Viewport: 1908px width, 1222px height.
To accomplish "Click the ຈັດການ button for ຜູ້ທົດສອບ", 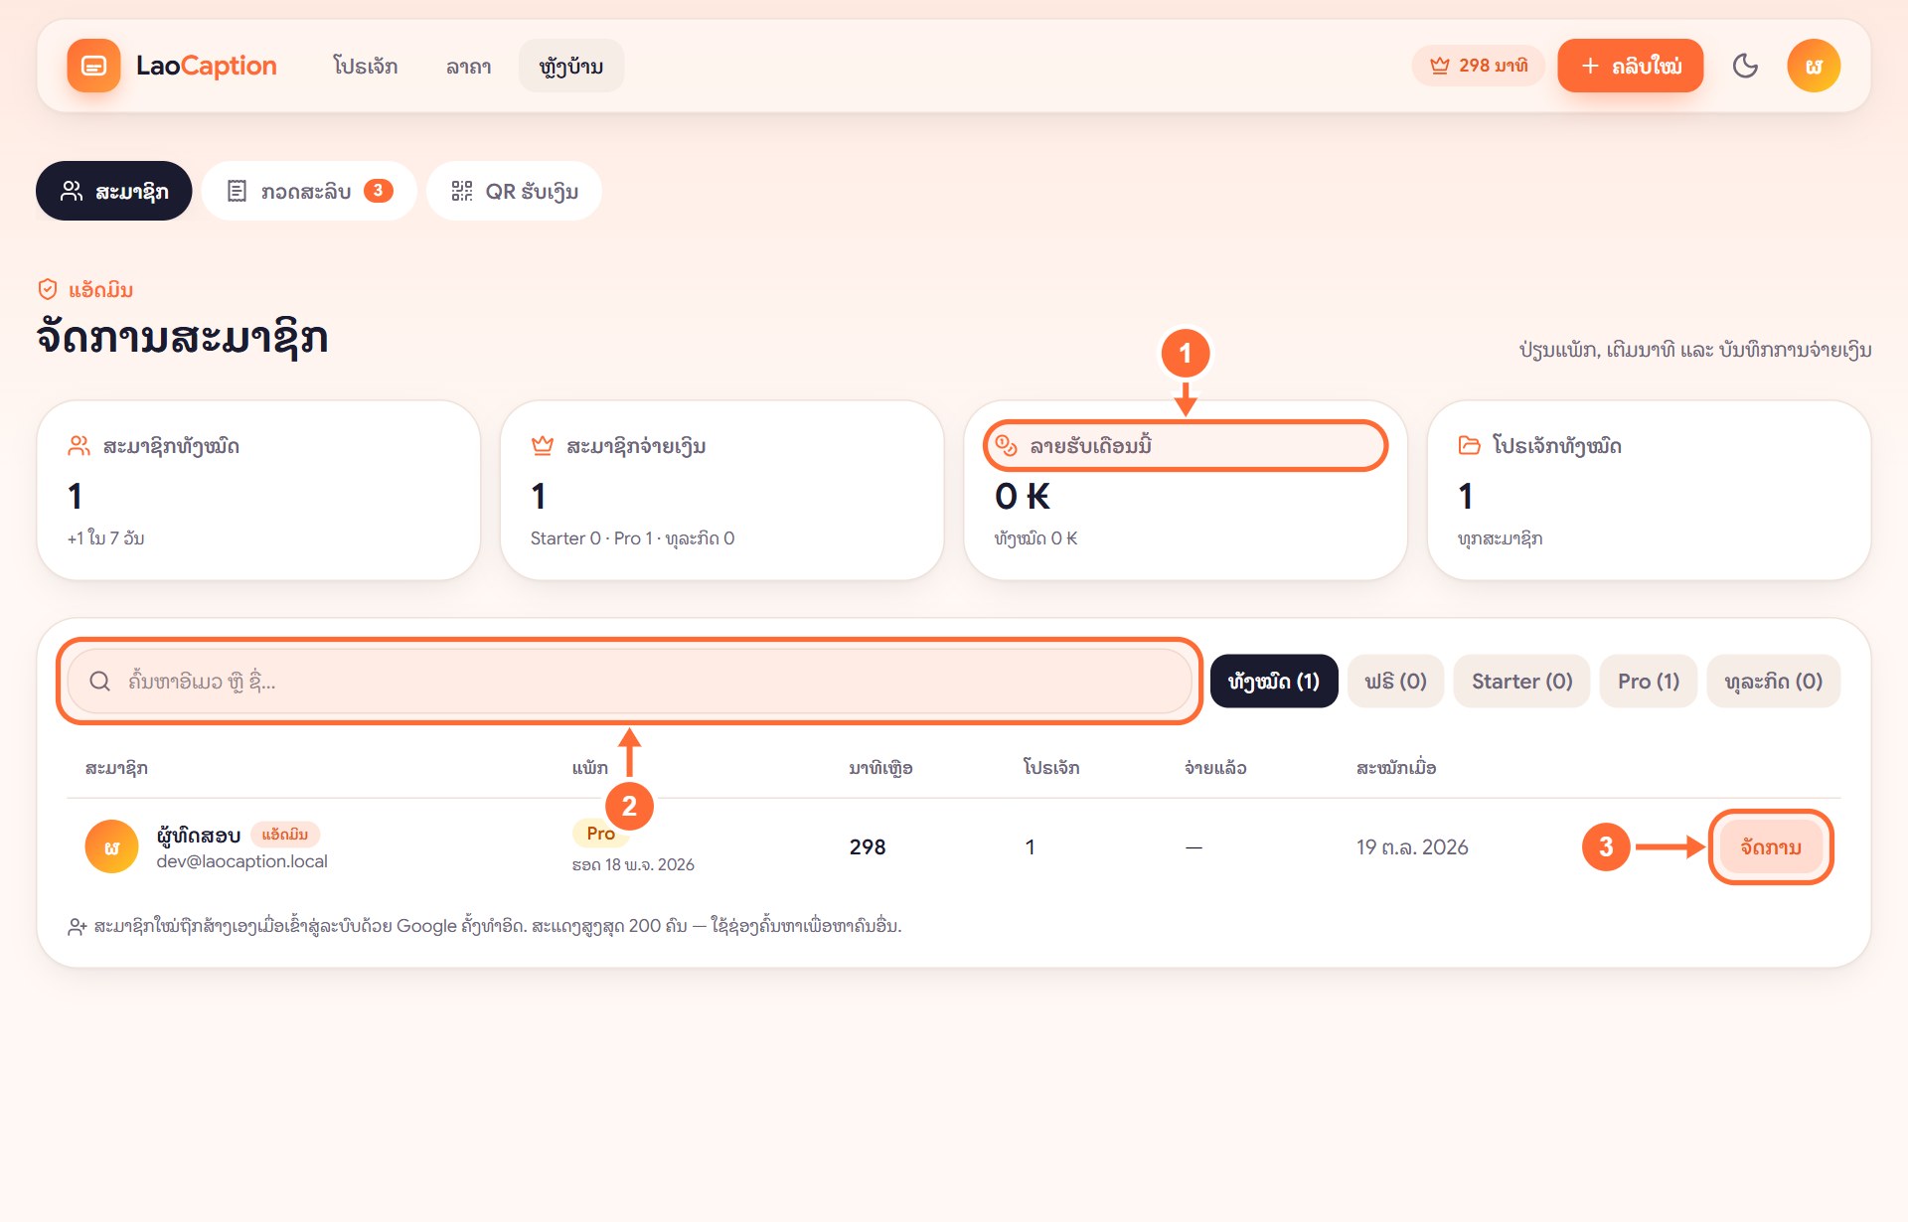I will [1770, 847].
